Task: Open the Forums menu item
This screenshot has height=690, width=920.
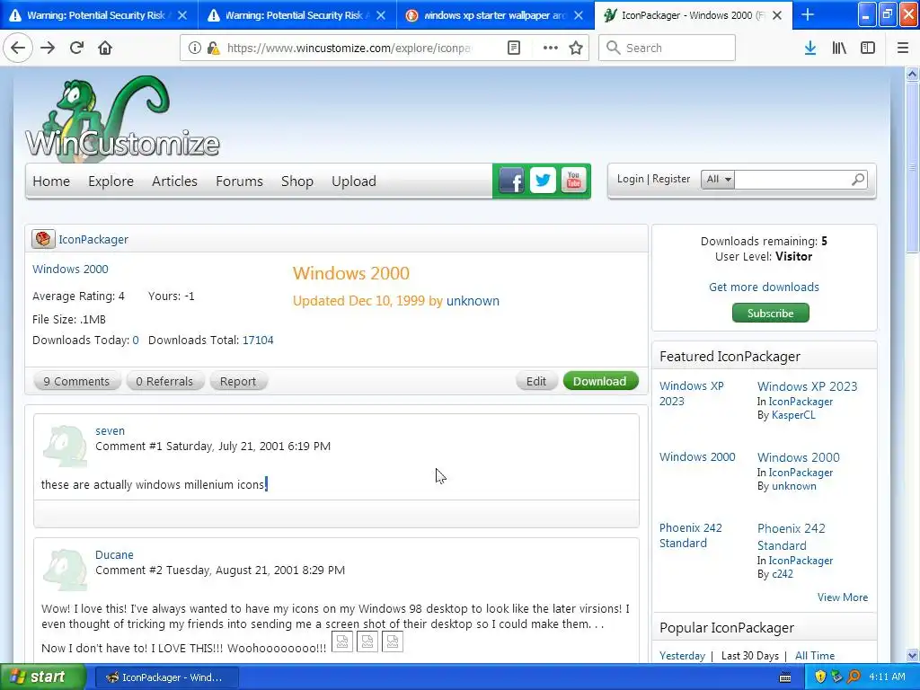Action: 239,181
